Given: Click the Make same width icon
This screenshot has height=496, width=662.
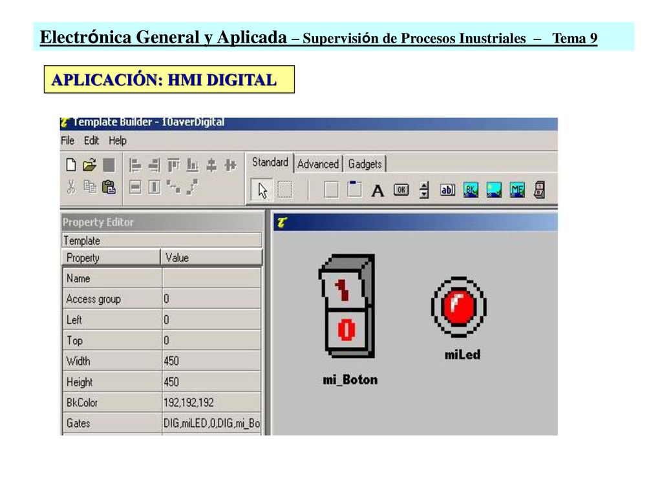Looking at the screenshot, I should [135, 187].
